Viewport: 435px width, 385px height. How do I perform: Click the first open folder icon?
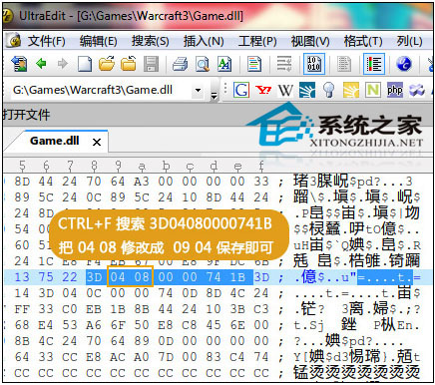[x=107, y=63]
